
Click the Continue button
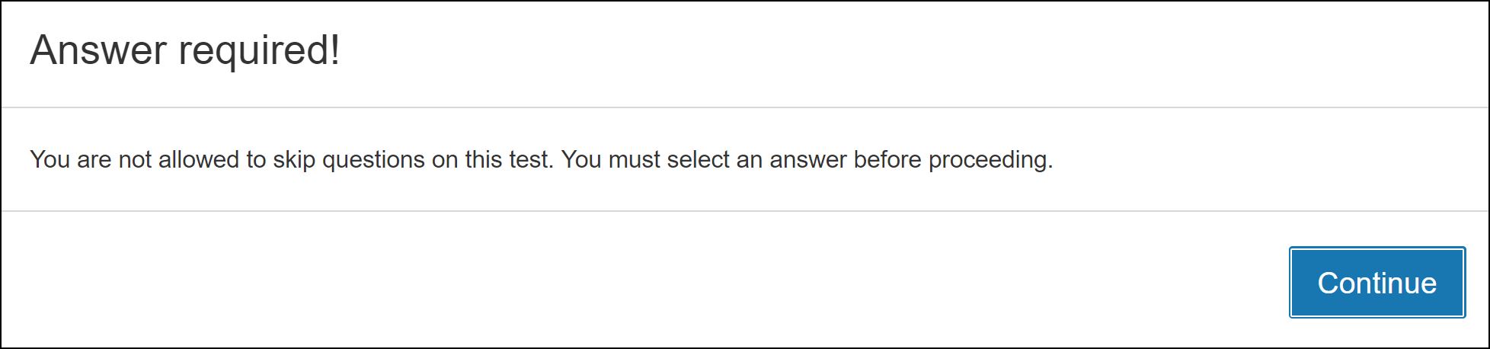click(x=1376, y=283)
